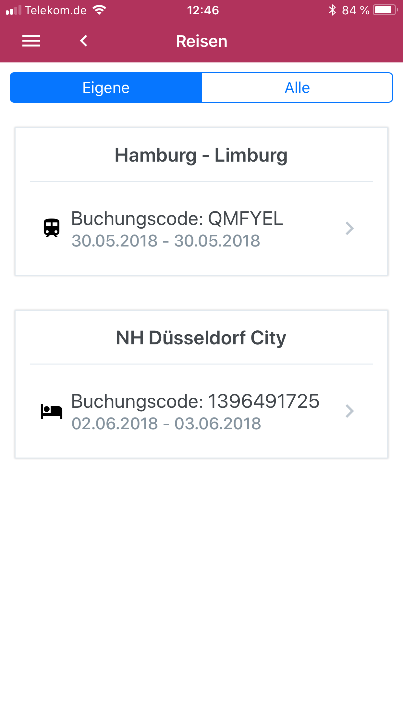This screenshot has width=403, height=718.
Task: Tap the Reisen page title
Action: click(x=201, y=41)
